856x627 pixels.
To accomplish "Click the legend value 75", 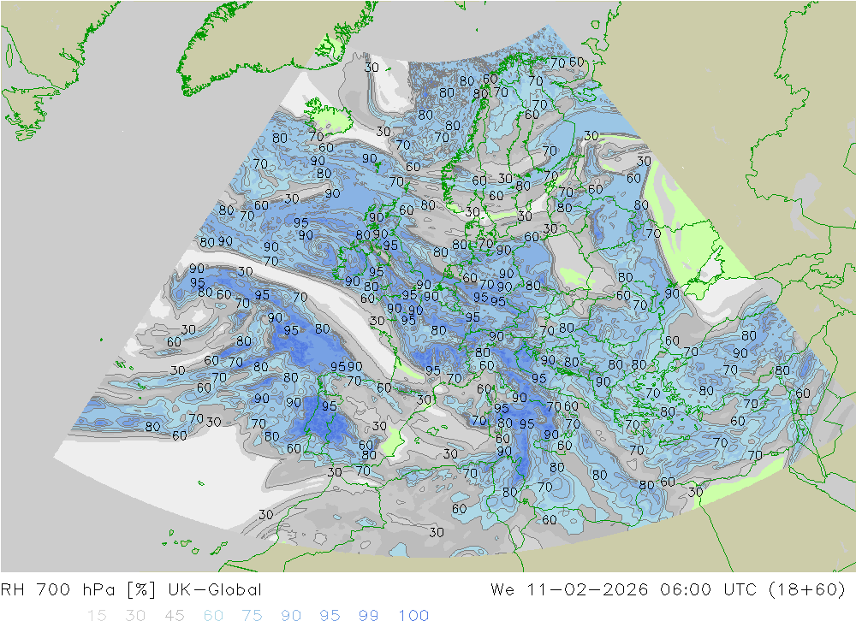I will click(x=252, y=616).
